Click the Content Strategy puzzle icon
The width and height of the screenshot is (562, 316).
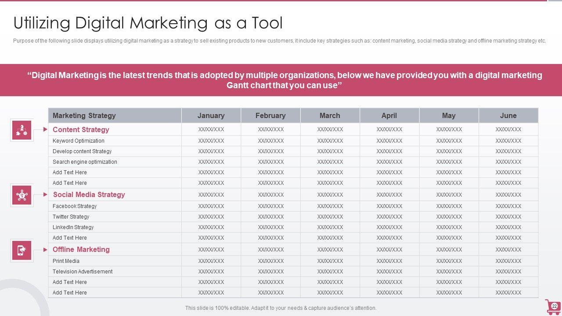[22, 130]
